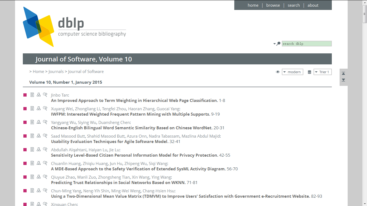
Task: Open the home menu item
Action: pos(253,5)
